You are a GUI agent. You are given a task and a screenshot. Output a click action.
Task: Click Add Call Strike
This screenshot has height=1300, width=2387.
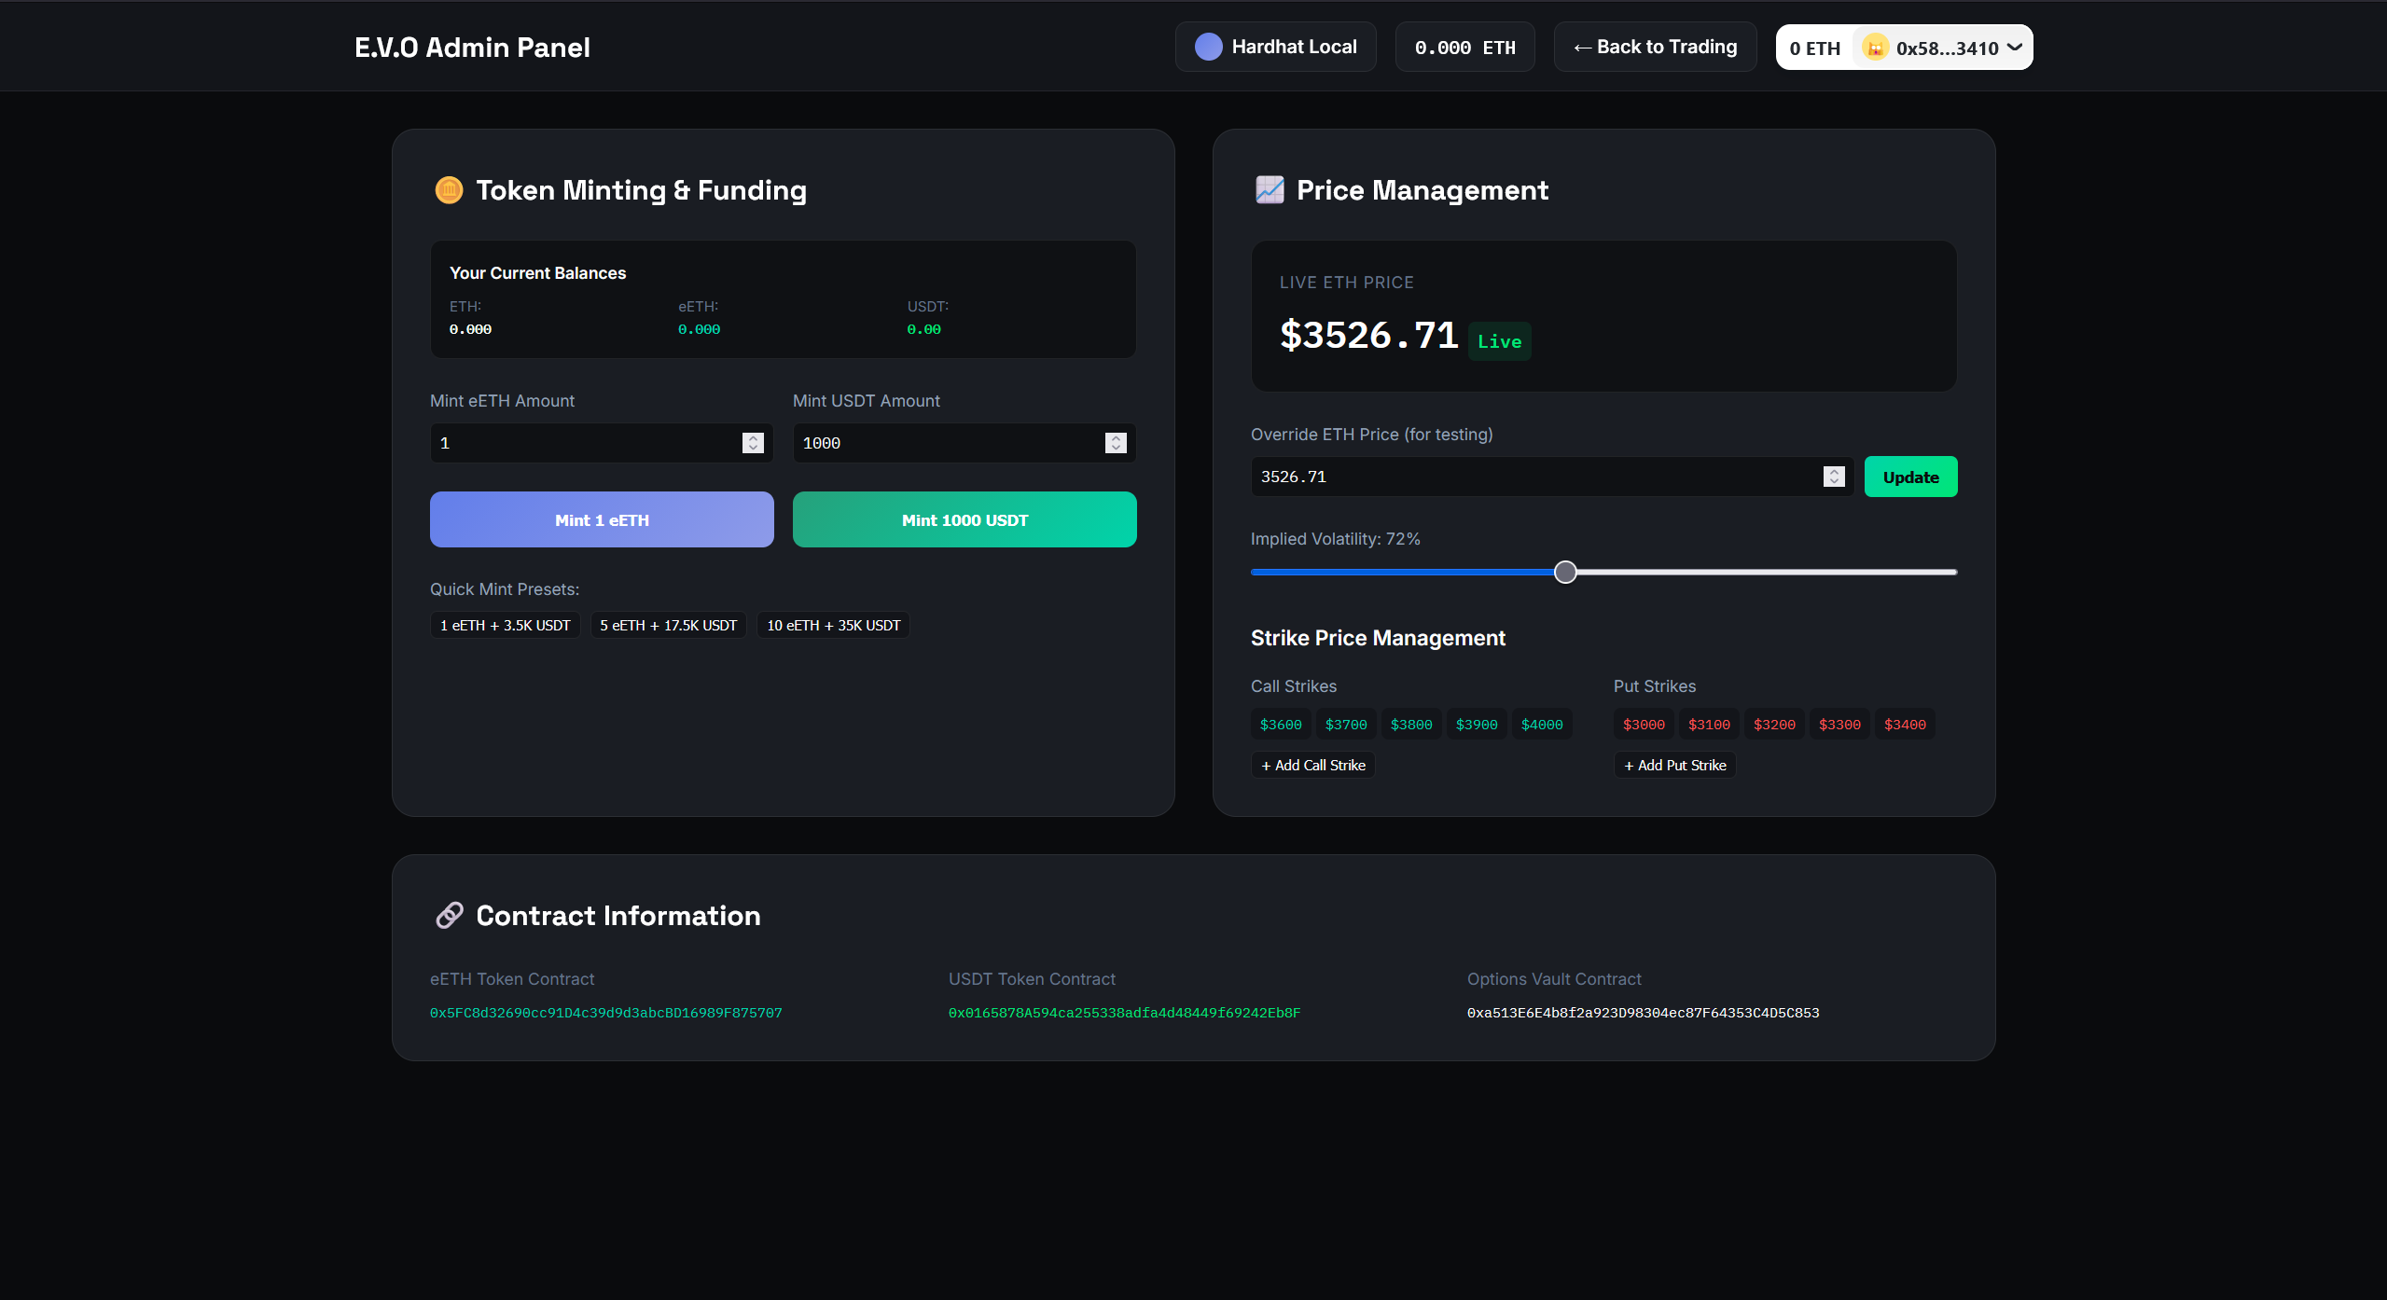(x=1312, y=765)
